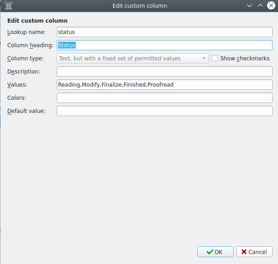Click the Default value input field
Screen dimensions: 278x264
pyautogui.click(x=164, y=111)
